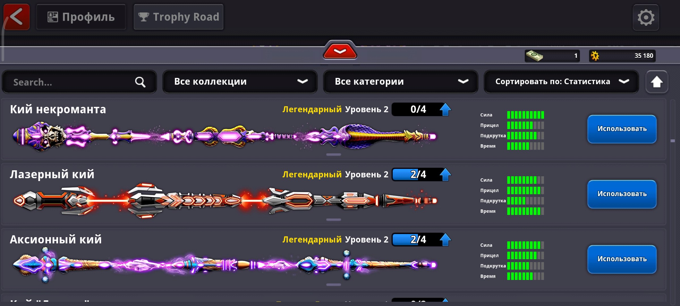
Task: Click the red collapse chevron tab
Action: point(340,51)
